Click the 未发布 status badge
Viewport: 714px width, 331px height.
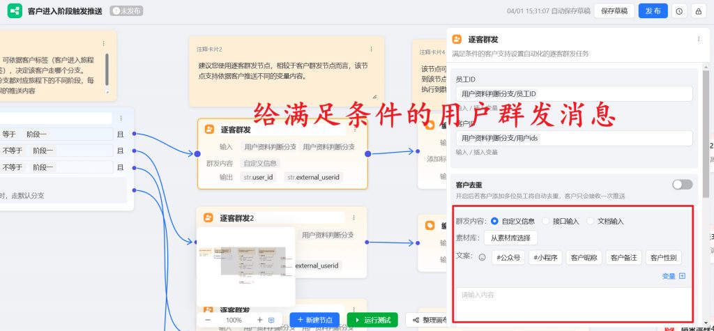tap(126, 11)
